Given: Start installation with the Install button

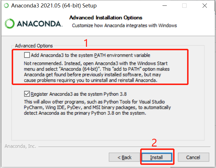Looking at the screenshot, I should [x=157, y=157].
